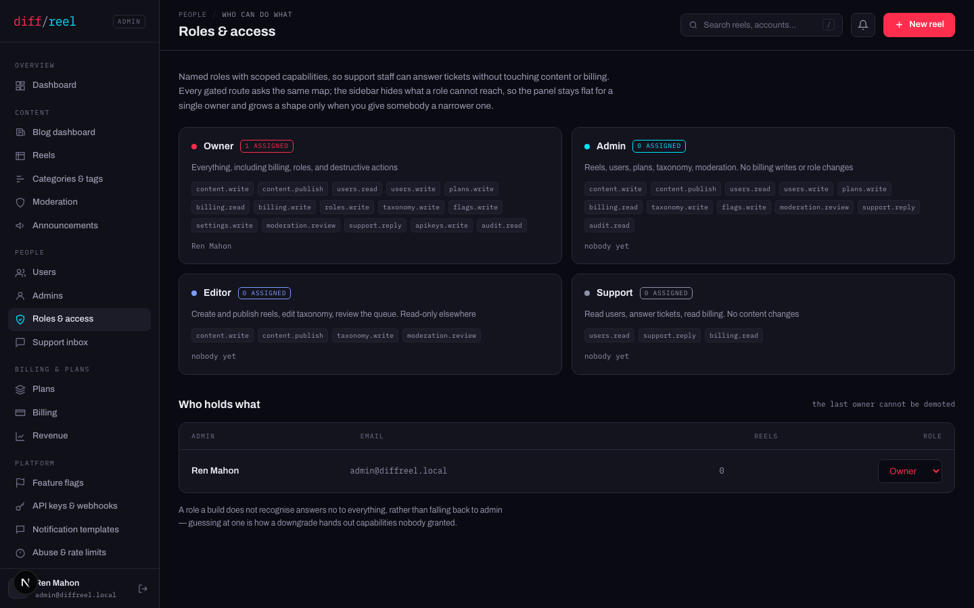Click the New reel button

point(919,25)
